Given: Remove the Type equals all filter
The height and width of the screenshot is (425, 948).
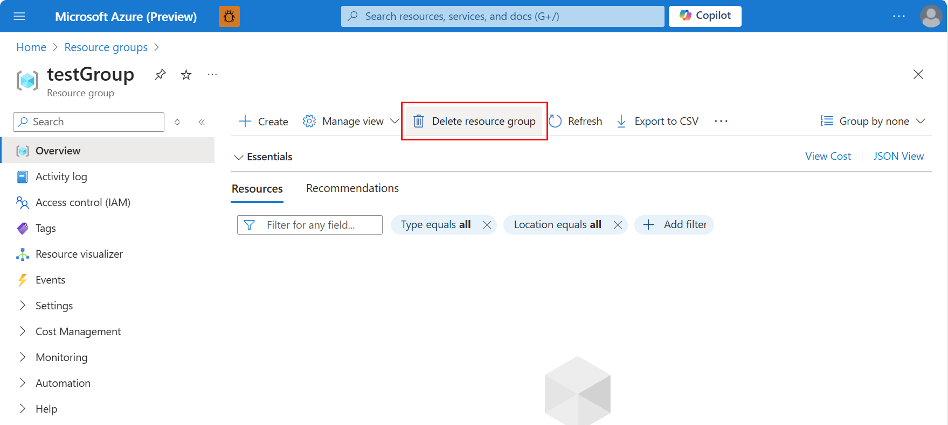Looking at the screenshot, I should point(487,225).
